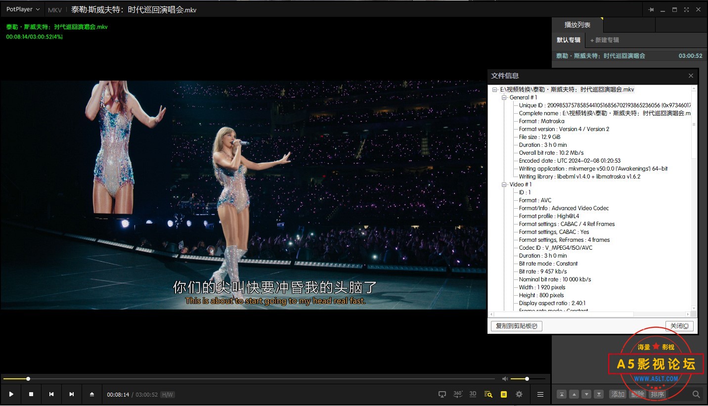Move the playlist item down
This screenshot has height=406, width=708.
586,394
